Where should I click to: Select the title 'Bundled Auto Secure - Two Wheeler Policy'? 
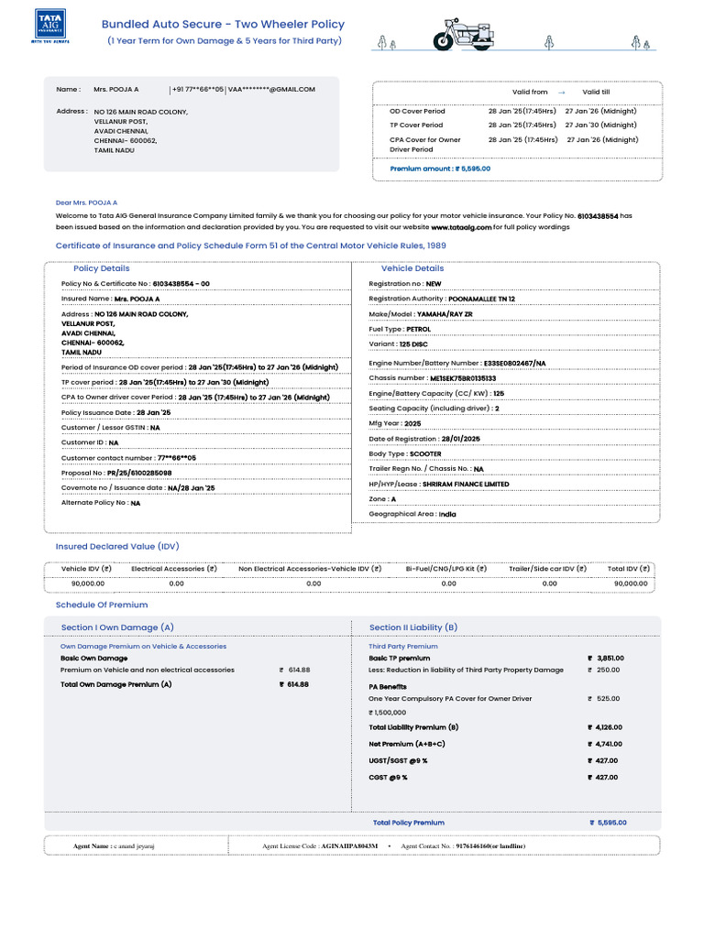point(223,25)
